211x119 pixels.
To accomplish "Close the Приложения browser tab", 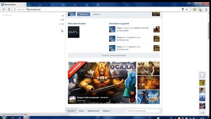I will pyautogui.click(x=24, y=4).
